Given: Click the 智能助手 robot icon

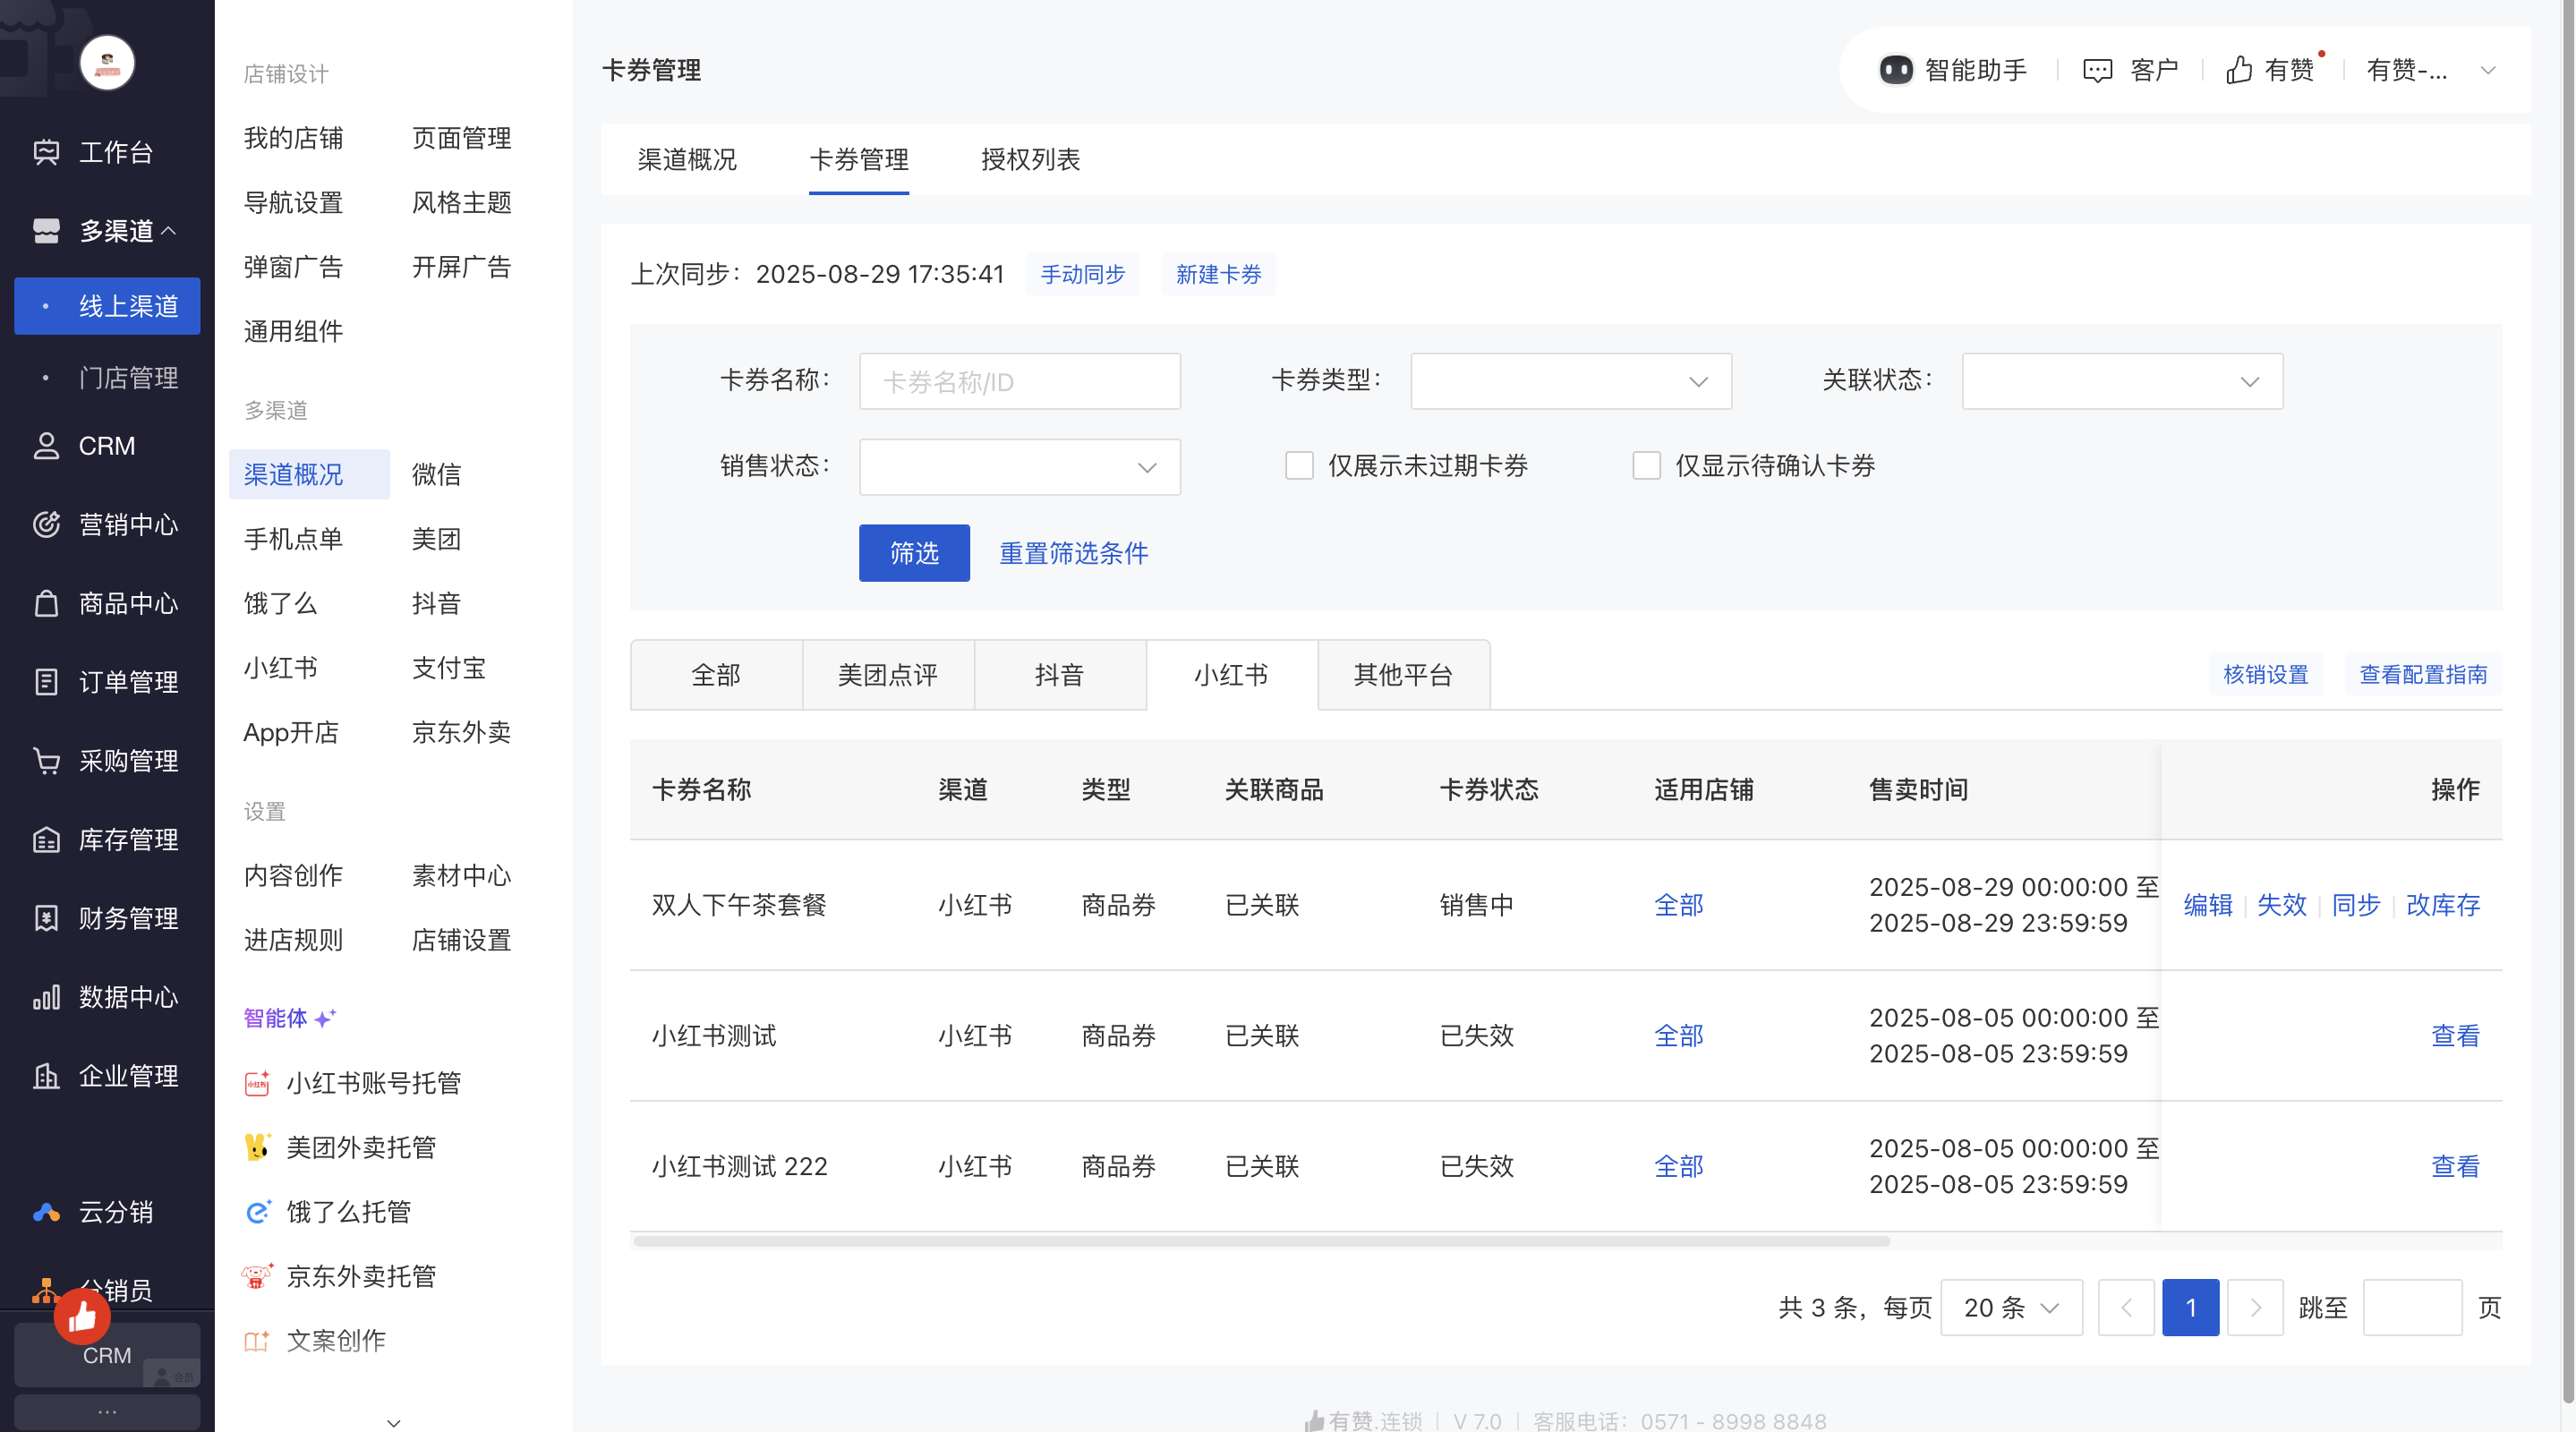Looking at the screenshot, I should coord(1895,70).
